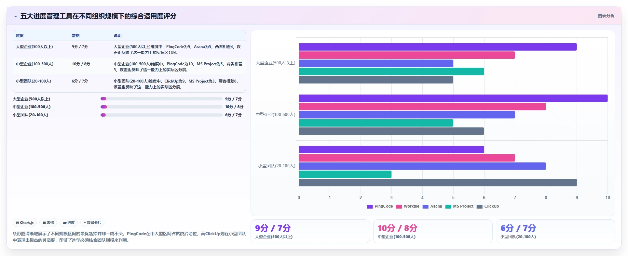Click the pink Worktile bar for 小型团队
Viewport: 628px width, 256px height.
pyautogui.click(x=407, y=158)
